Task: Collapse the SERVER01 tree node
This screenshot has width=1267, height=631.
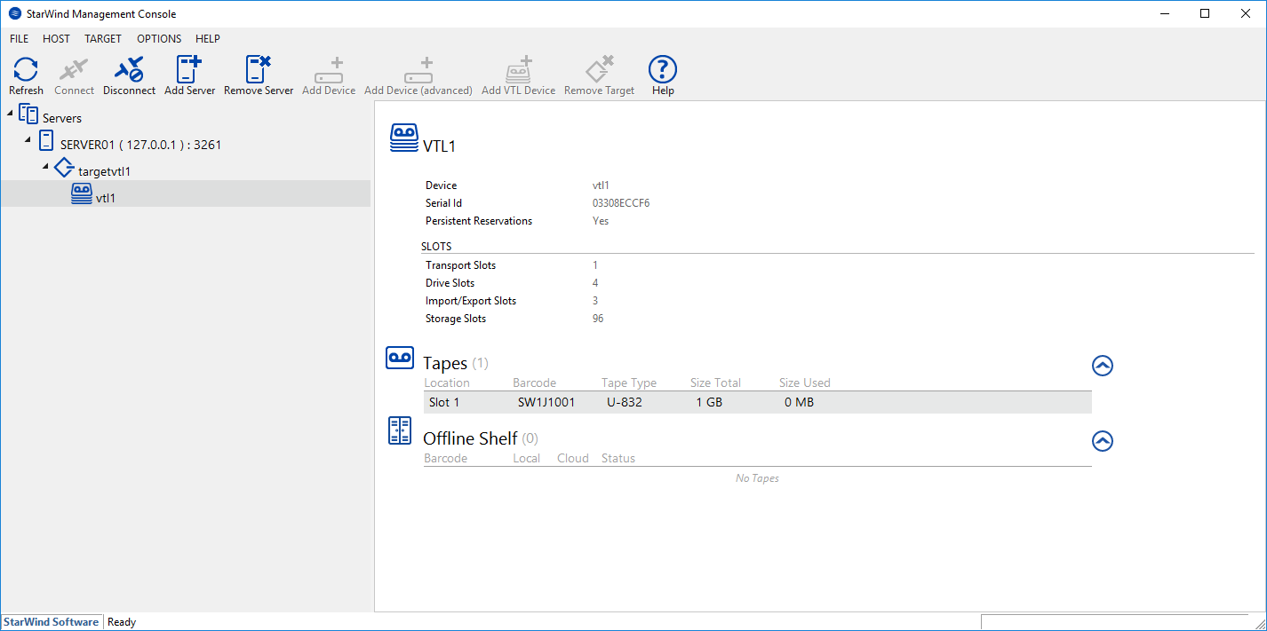Action: click(28, 141)
